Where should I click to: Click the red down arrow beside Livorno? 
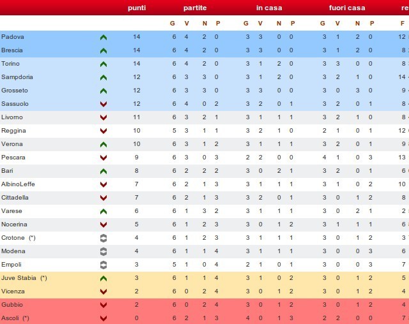click(x=104, y=117)
